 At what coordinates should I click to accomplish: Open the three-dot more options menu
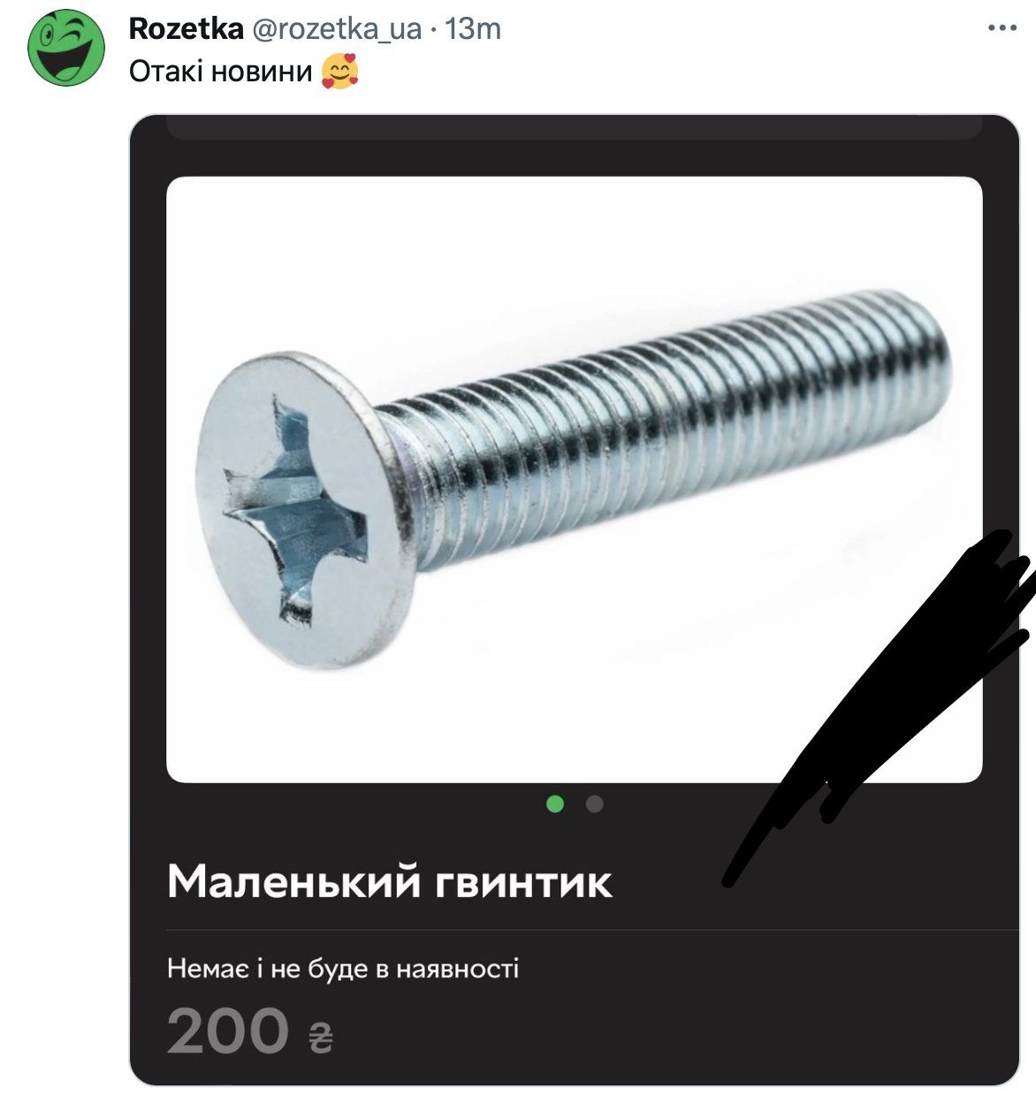(1002, 28)
